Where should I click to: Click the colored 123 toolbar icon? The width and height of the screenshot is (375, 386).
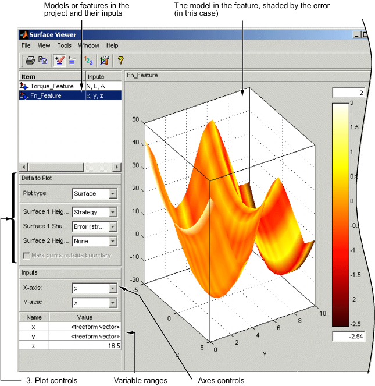pos(88,61)
